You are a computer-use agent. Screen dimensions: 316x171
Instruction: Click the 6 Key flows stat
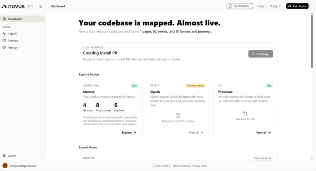coord(119,107)
